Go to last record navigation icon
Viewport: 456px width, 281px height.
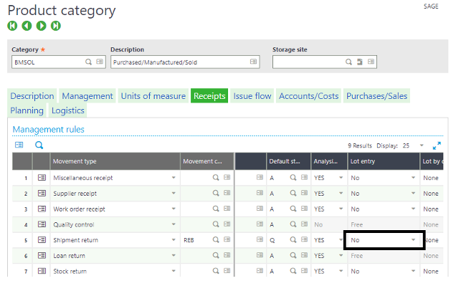click(56, 26)
